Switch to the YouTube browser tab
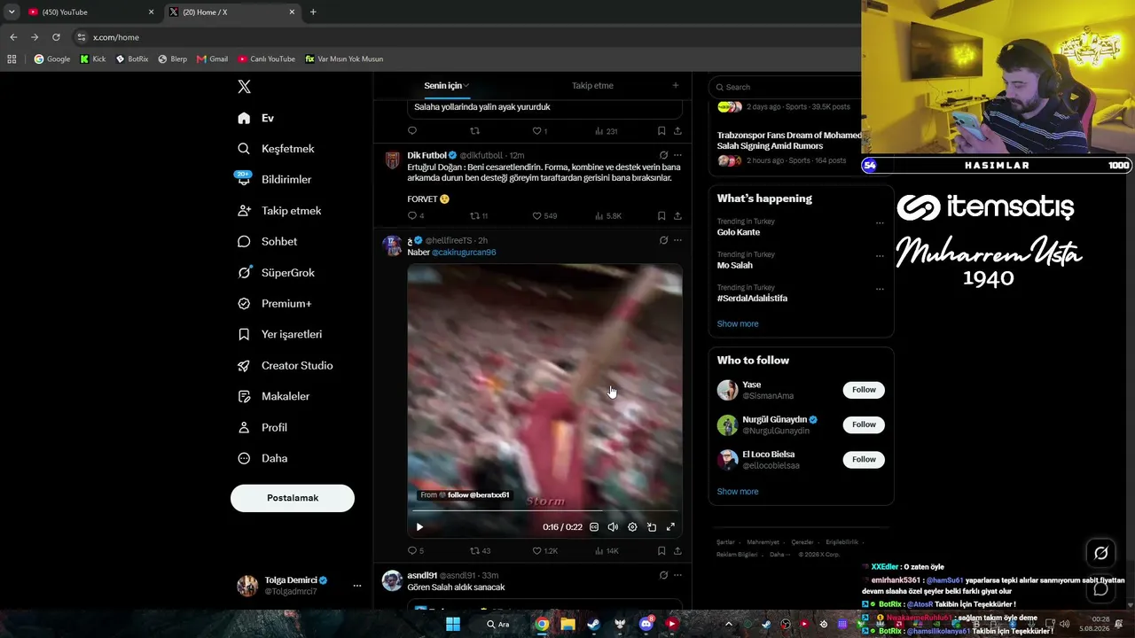Screen dimensions: 1135x638 pos(90,12)
